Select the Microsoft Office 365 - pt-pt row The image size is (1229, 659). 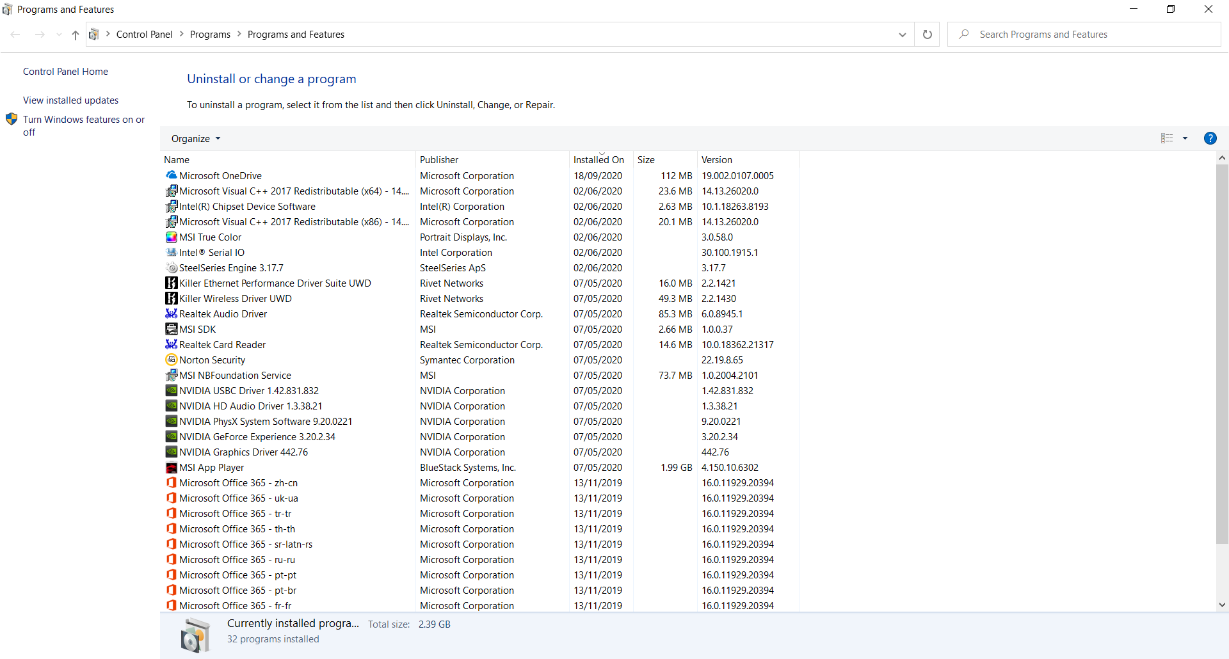(479, 575)
